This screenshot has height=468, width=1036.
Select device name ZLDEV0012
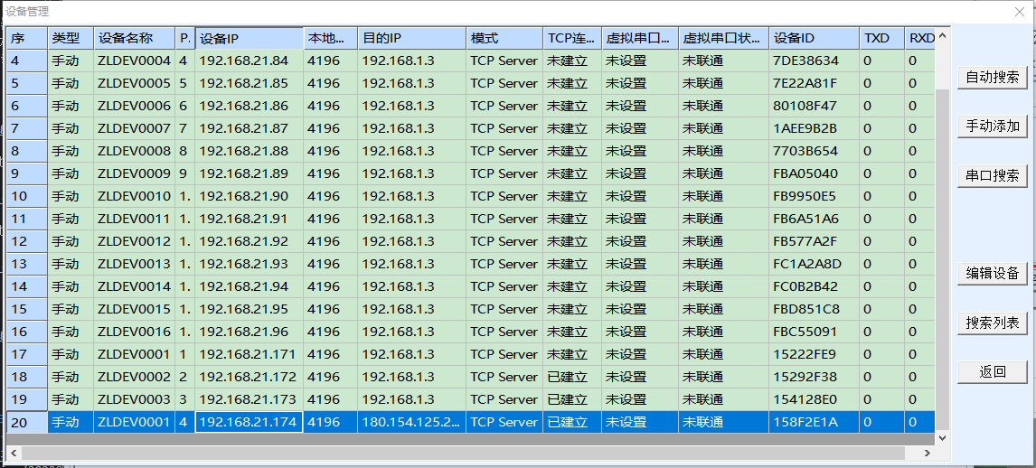(134, 241)
